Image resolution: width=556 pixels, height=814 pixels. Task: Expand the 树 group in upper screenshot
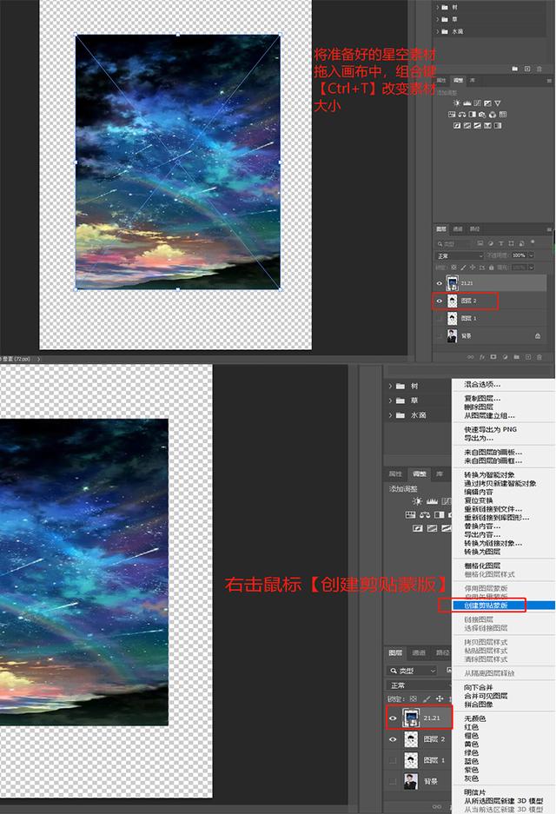pyautogui.click(x=437, y=7)
